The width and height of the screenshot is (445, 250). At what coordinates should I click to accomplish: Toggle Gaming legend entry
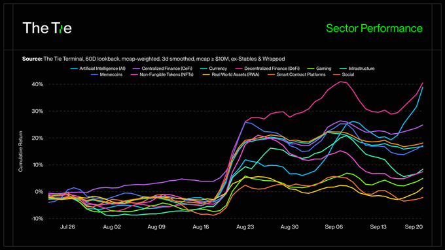[319, 69]
